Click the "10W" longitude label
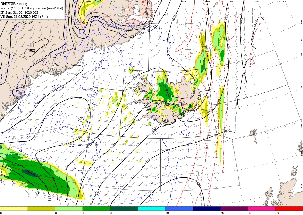This screenshot has width=303, height=215. pyautogui.click(x=207, y=2)
